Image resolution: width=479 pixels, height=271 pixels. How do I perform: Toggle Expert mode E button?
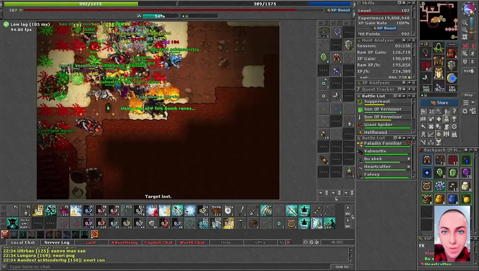(x=473, y=62)
